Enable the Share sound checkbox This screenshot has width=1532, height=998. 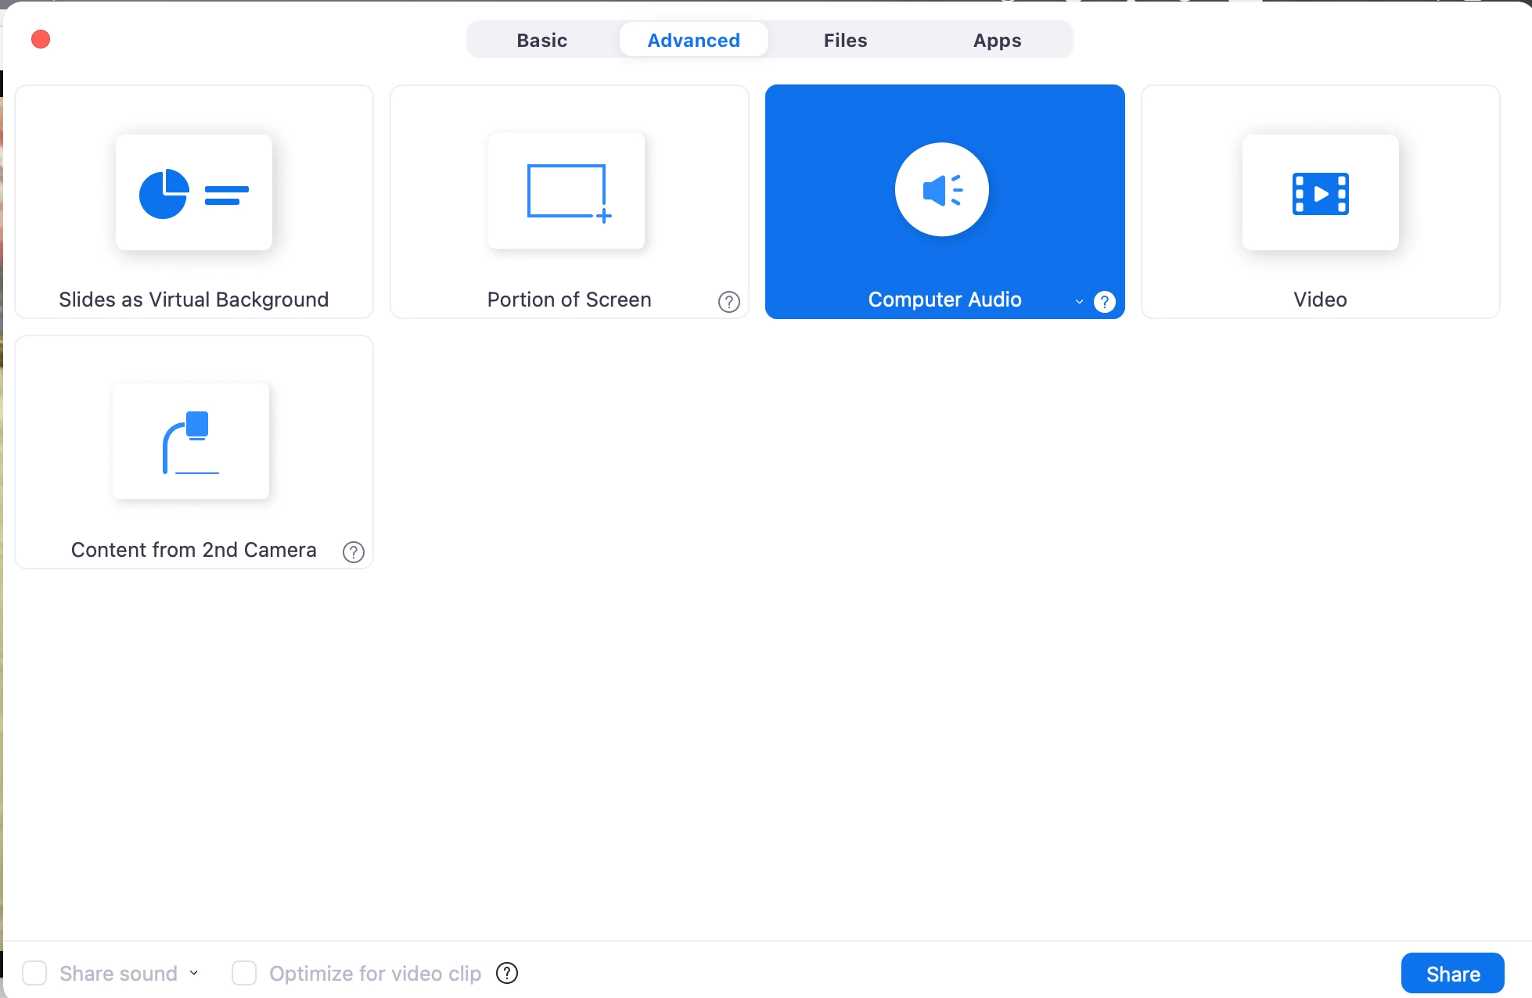(34, 973)
